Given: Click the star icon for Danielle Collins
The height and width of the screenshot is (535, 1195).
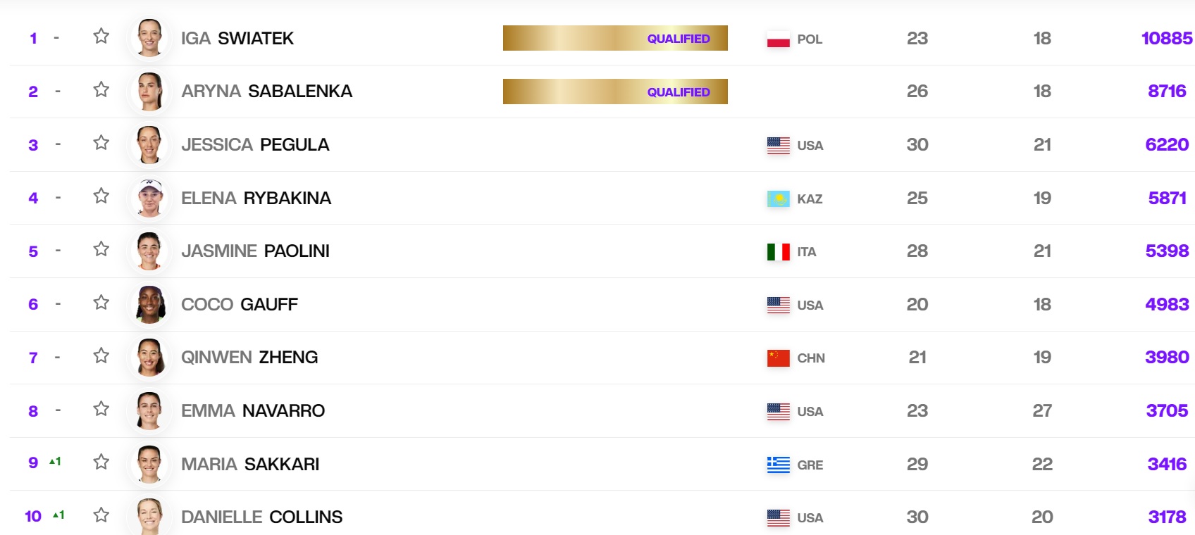Looking at the screenshot, I should 101,515.
